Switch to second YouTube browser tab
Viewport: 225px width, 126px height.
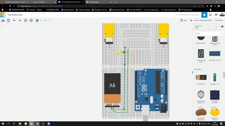tap(43, 2)
